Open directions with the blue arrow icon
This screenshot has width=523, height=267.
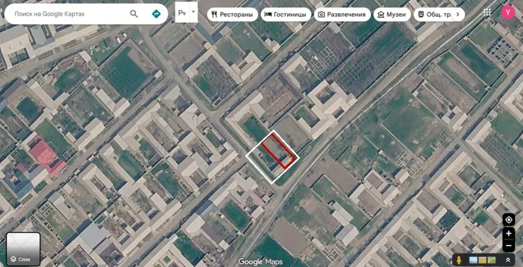coord(156,14)
